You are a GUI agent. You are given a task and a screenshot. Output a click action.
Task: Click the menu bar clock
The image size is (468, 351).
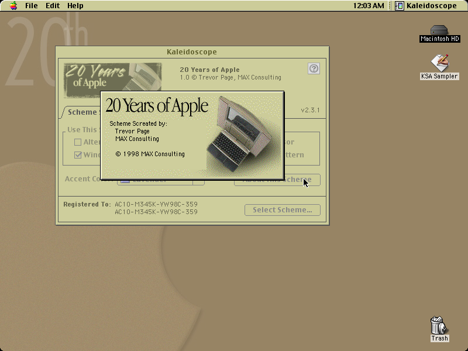click(369, 6)
